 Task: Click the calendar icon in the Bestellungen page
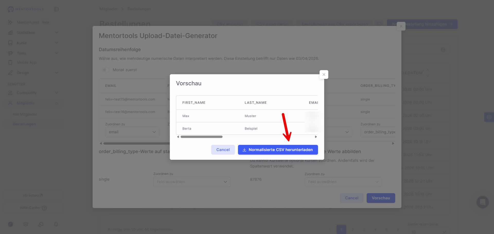(x=443, y=50)
